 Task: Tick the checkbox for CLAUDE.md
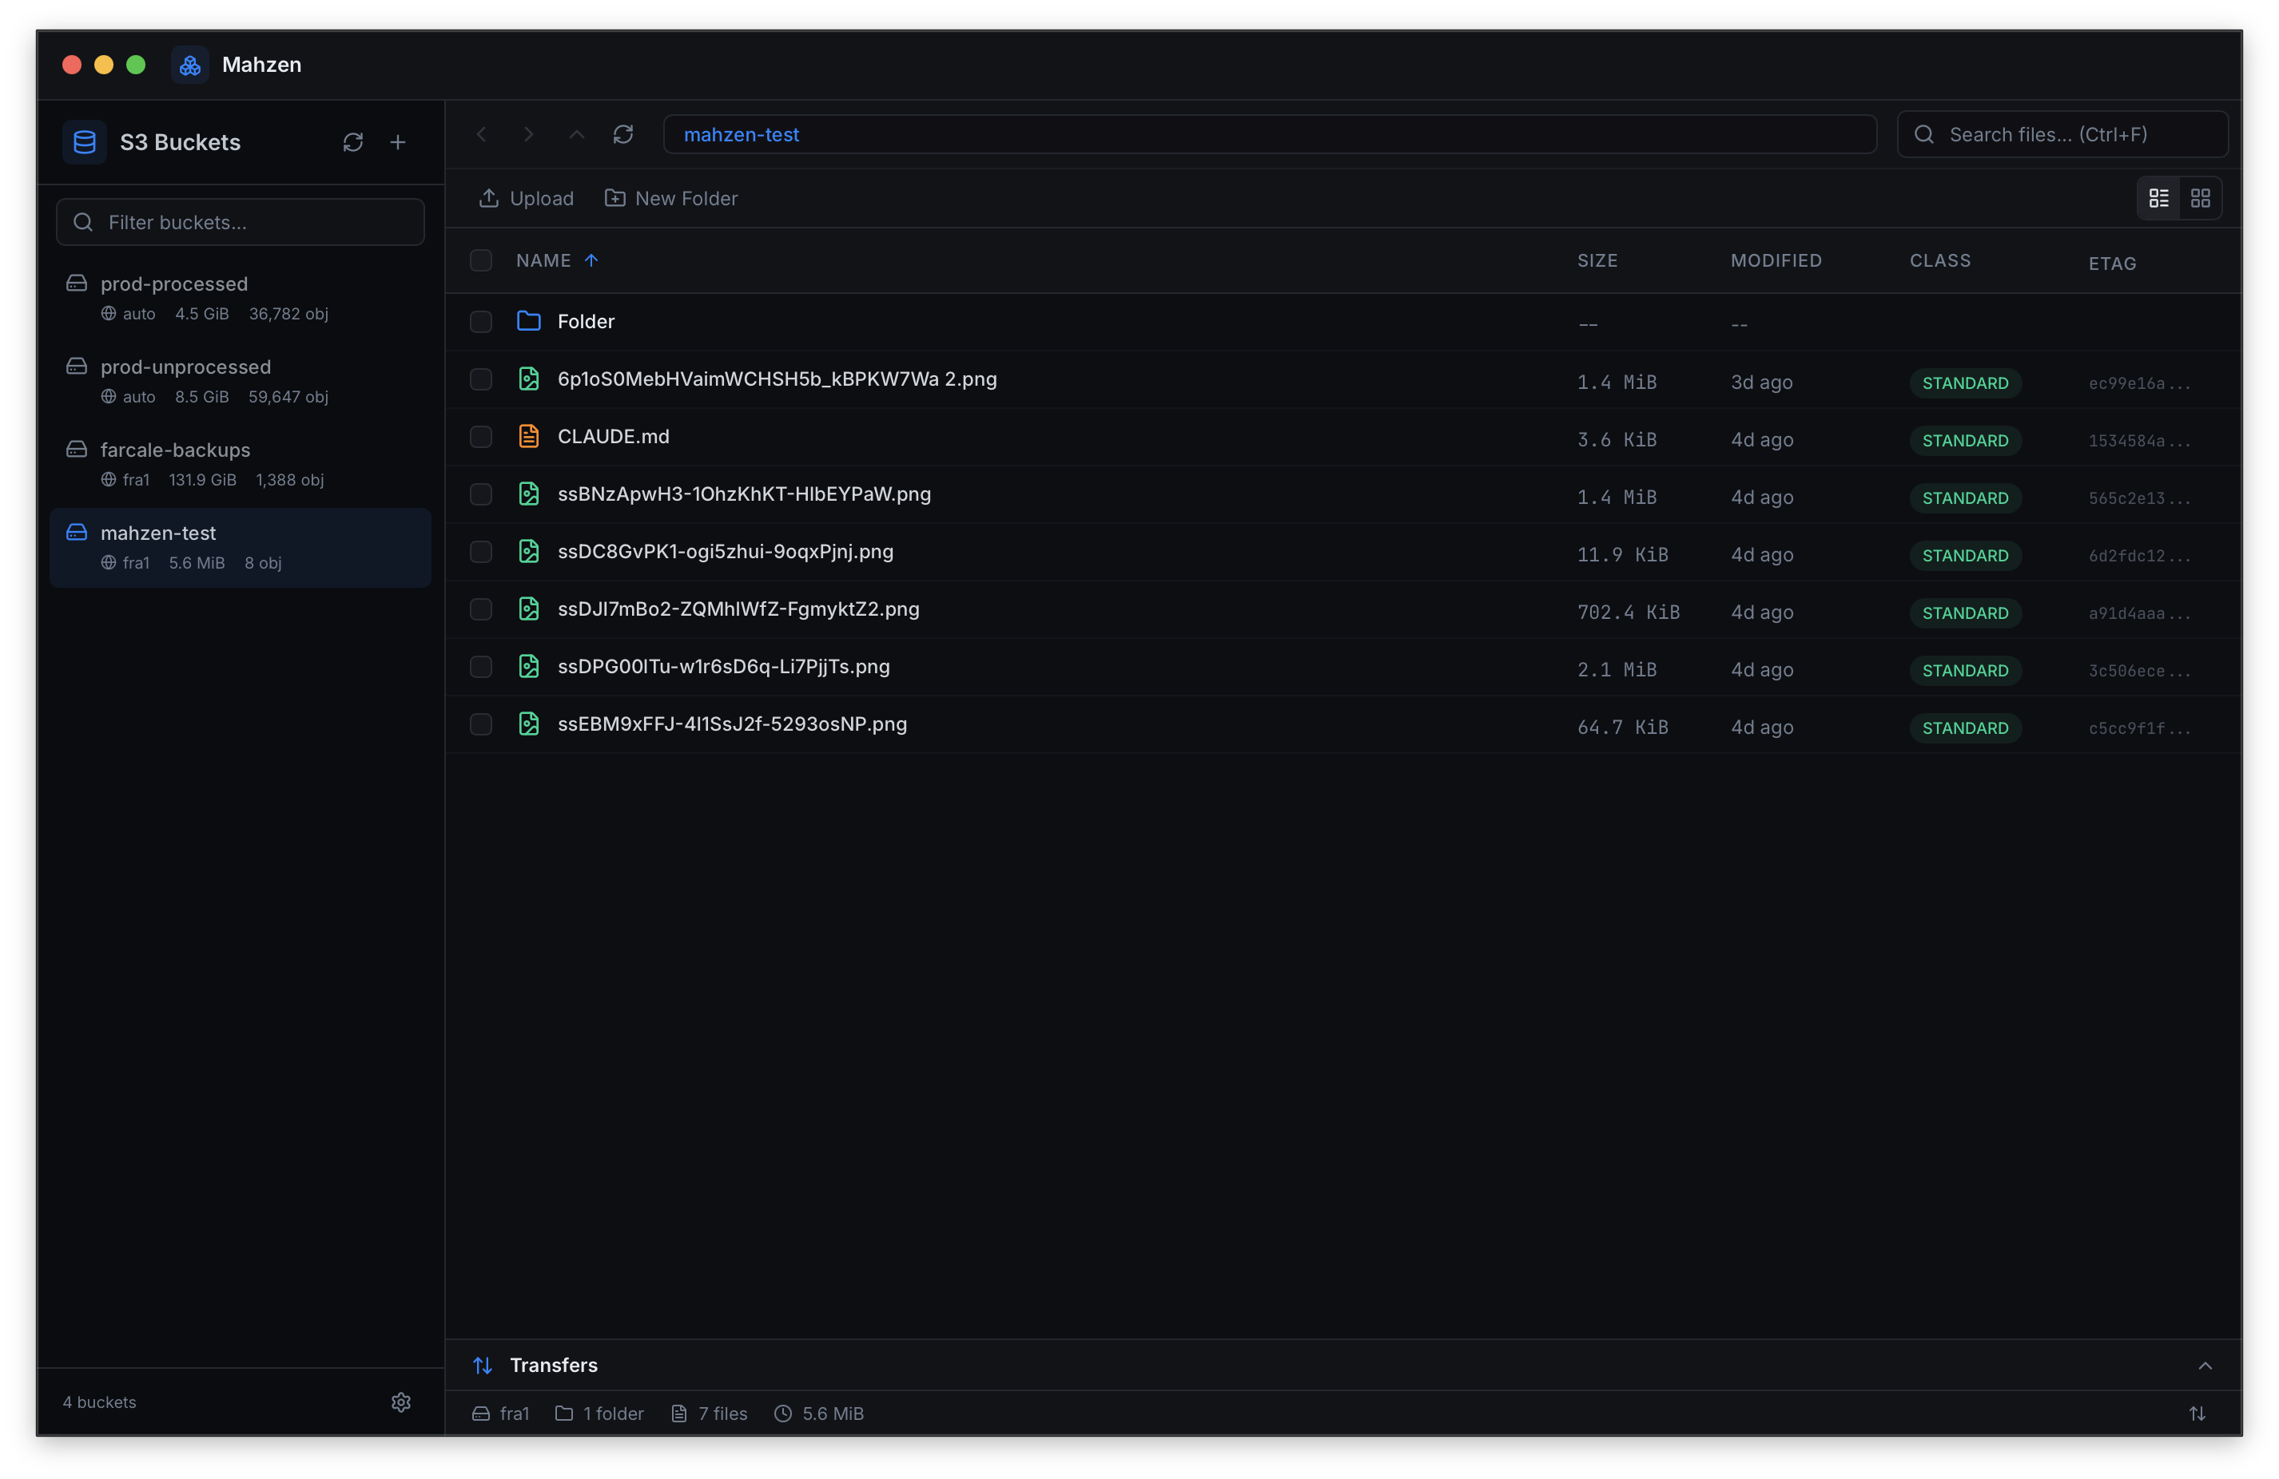click(481, 437)
